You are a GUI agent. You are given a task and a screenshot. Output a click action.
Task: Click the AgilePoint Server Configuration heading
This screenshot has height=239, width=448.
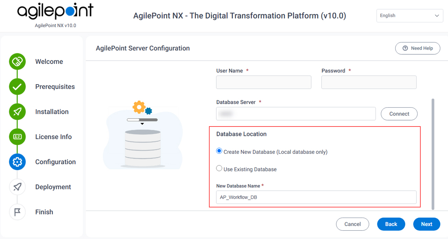coord(143,48)
